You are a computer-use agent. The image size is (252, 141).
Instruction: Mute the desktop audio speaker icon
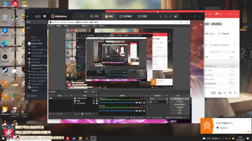tap(140, 111)
